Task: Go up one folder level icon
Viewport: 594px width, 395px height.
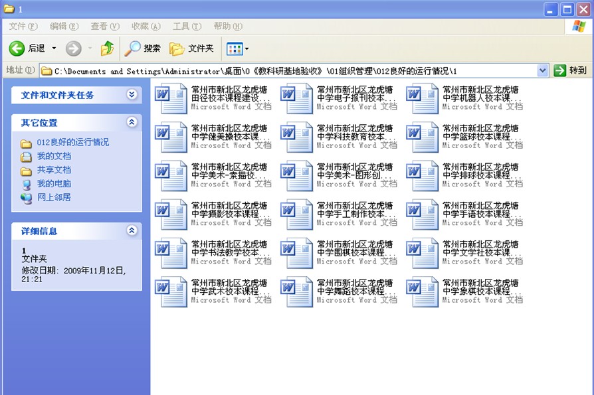Action: 107,48
